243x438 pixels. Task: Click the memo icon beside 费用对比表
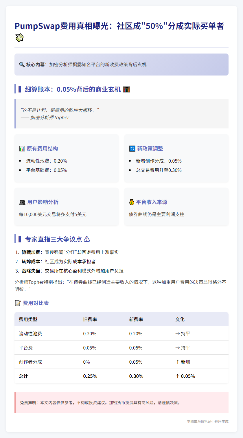[x=18, y=303]
